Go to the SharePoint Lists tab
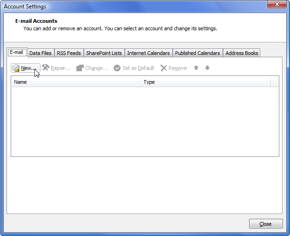Viewport: 290px width, 236px height. [104, 53]
